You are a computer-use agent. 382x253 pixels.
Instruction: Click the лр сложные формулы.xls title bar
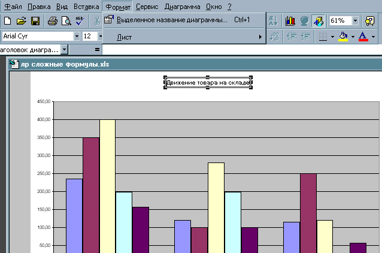click(195, 64)
